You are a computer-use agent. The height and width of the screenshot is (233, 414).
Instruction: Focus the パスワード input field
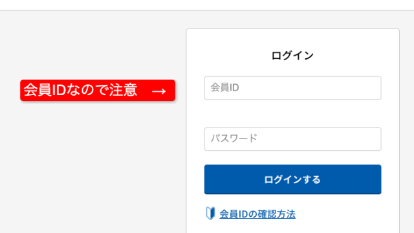coord(292,139)
